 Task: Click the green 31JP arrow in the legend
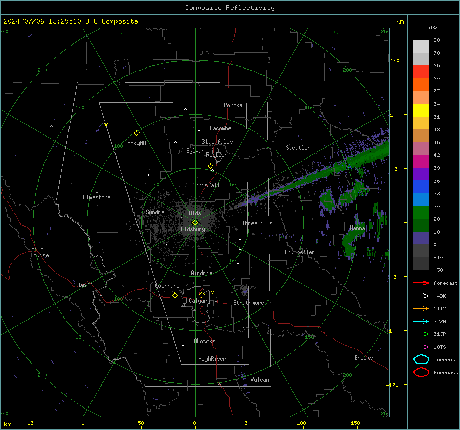point(421,334)
